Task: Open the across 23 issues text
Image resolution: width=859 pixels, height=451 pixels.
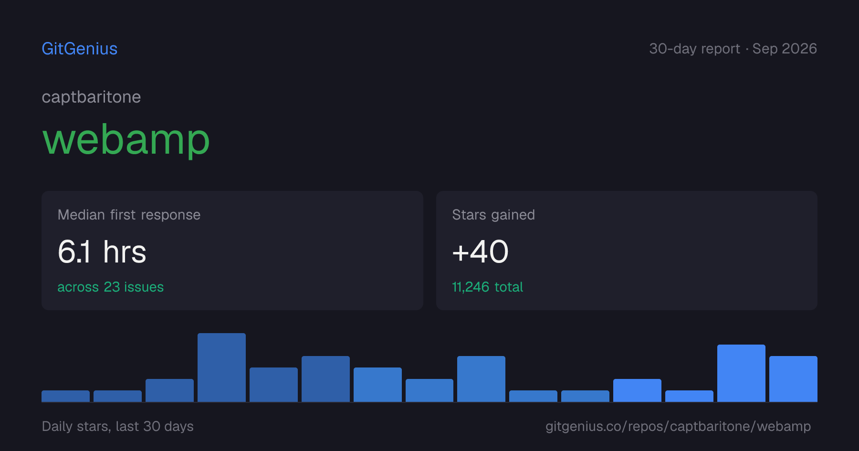Action: pos(110,287)
